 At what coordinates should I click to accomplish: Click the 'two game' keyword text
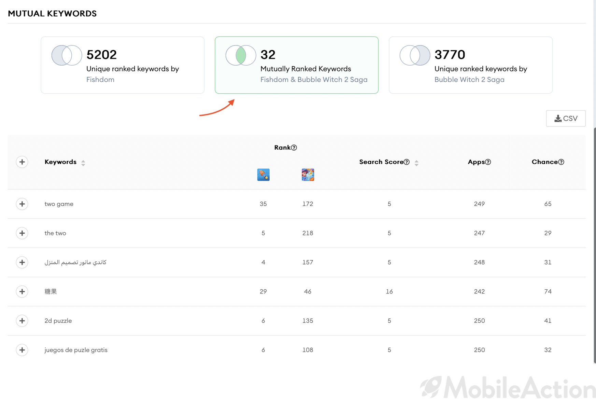pos(59,204)
